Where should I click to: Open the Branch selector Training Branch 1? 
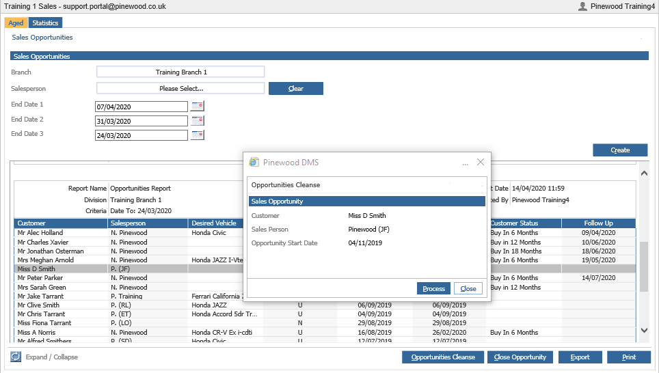click(180, 72)
